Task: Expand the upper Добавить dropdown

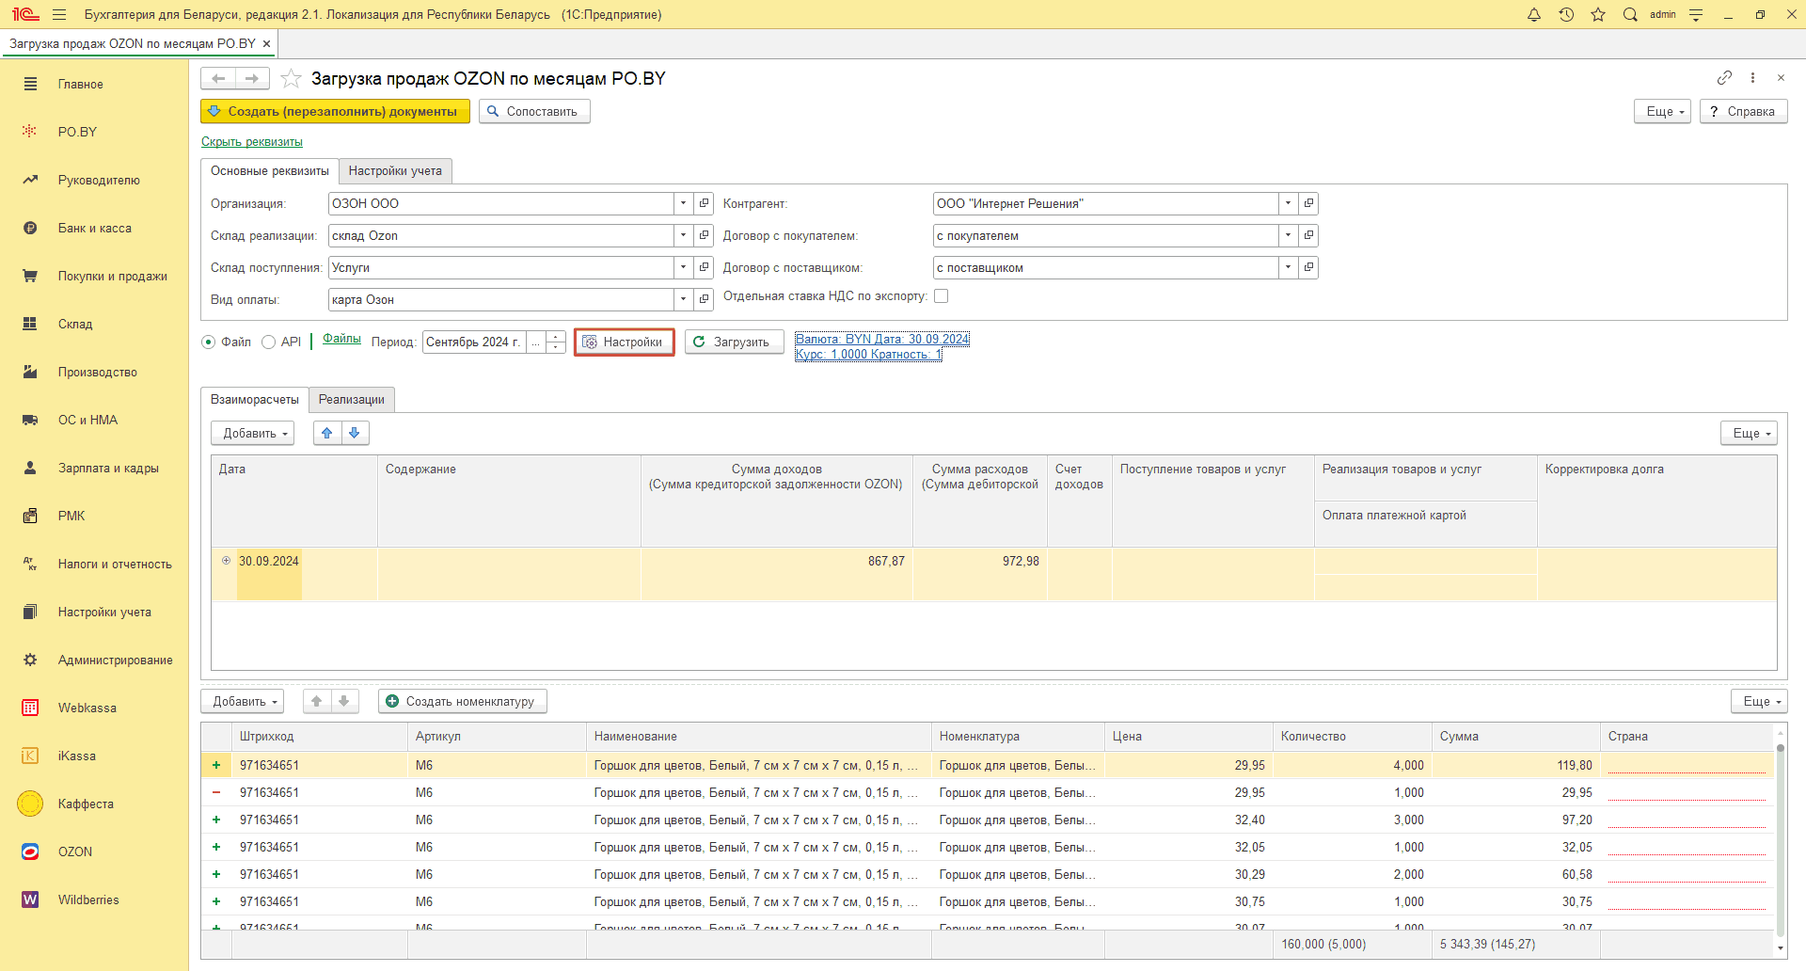Action: click(x=253, y=433)
